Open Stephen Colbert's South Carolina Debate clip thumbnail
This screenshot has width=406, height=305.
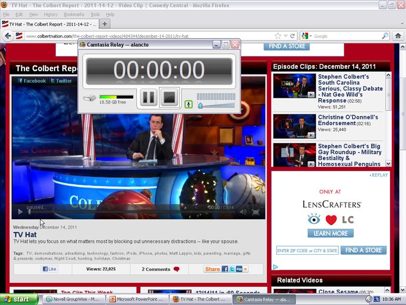294,85
